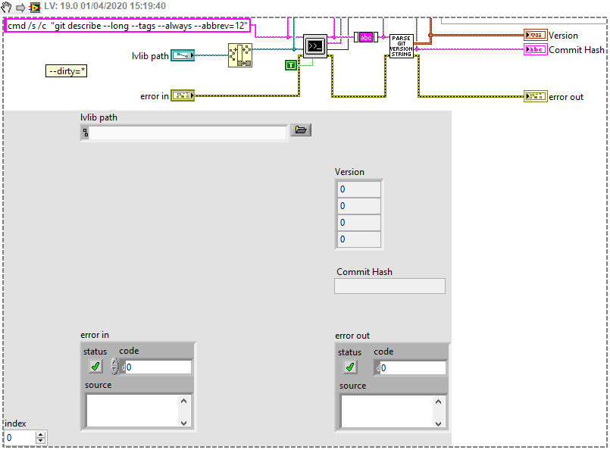610x450 pixels.
Task: Click the hand scroll tool icon
Action: click(6, 7)
